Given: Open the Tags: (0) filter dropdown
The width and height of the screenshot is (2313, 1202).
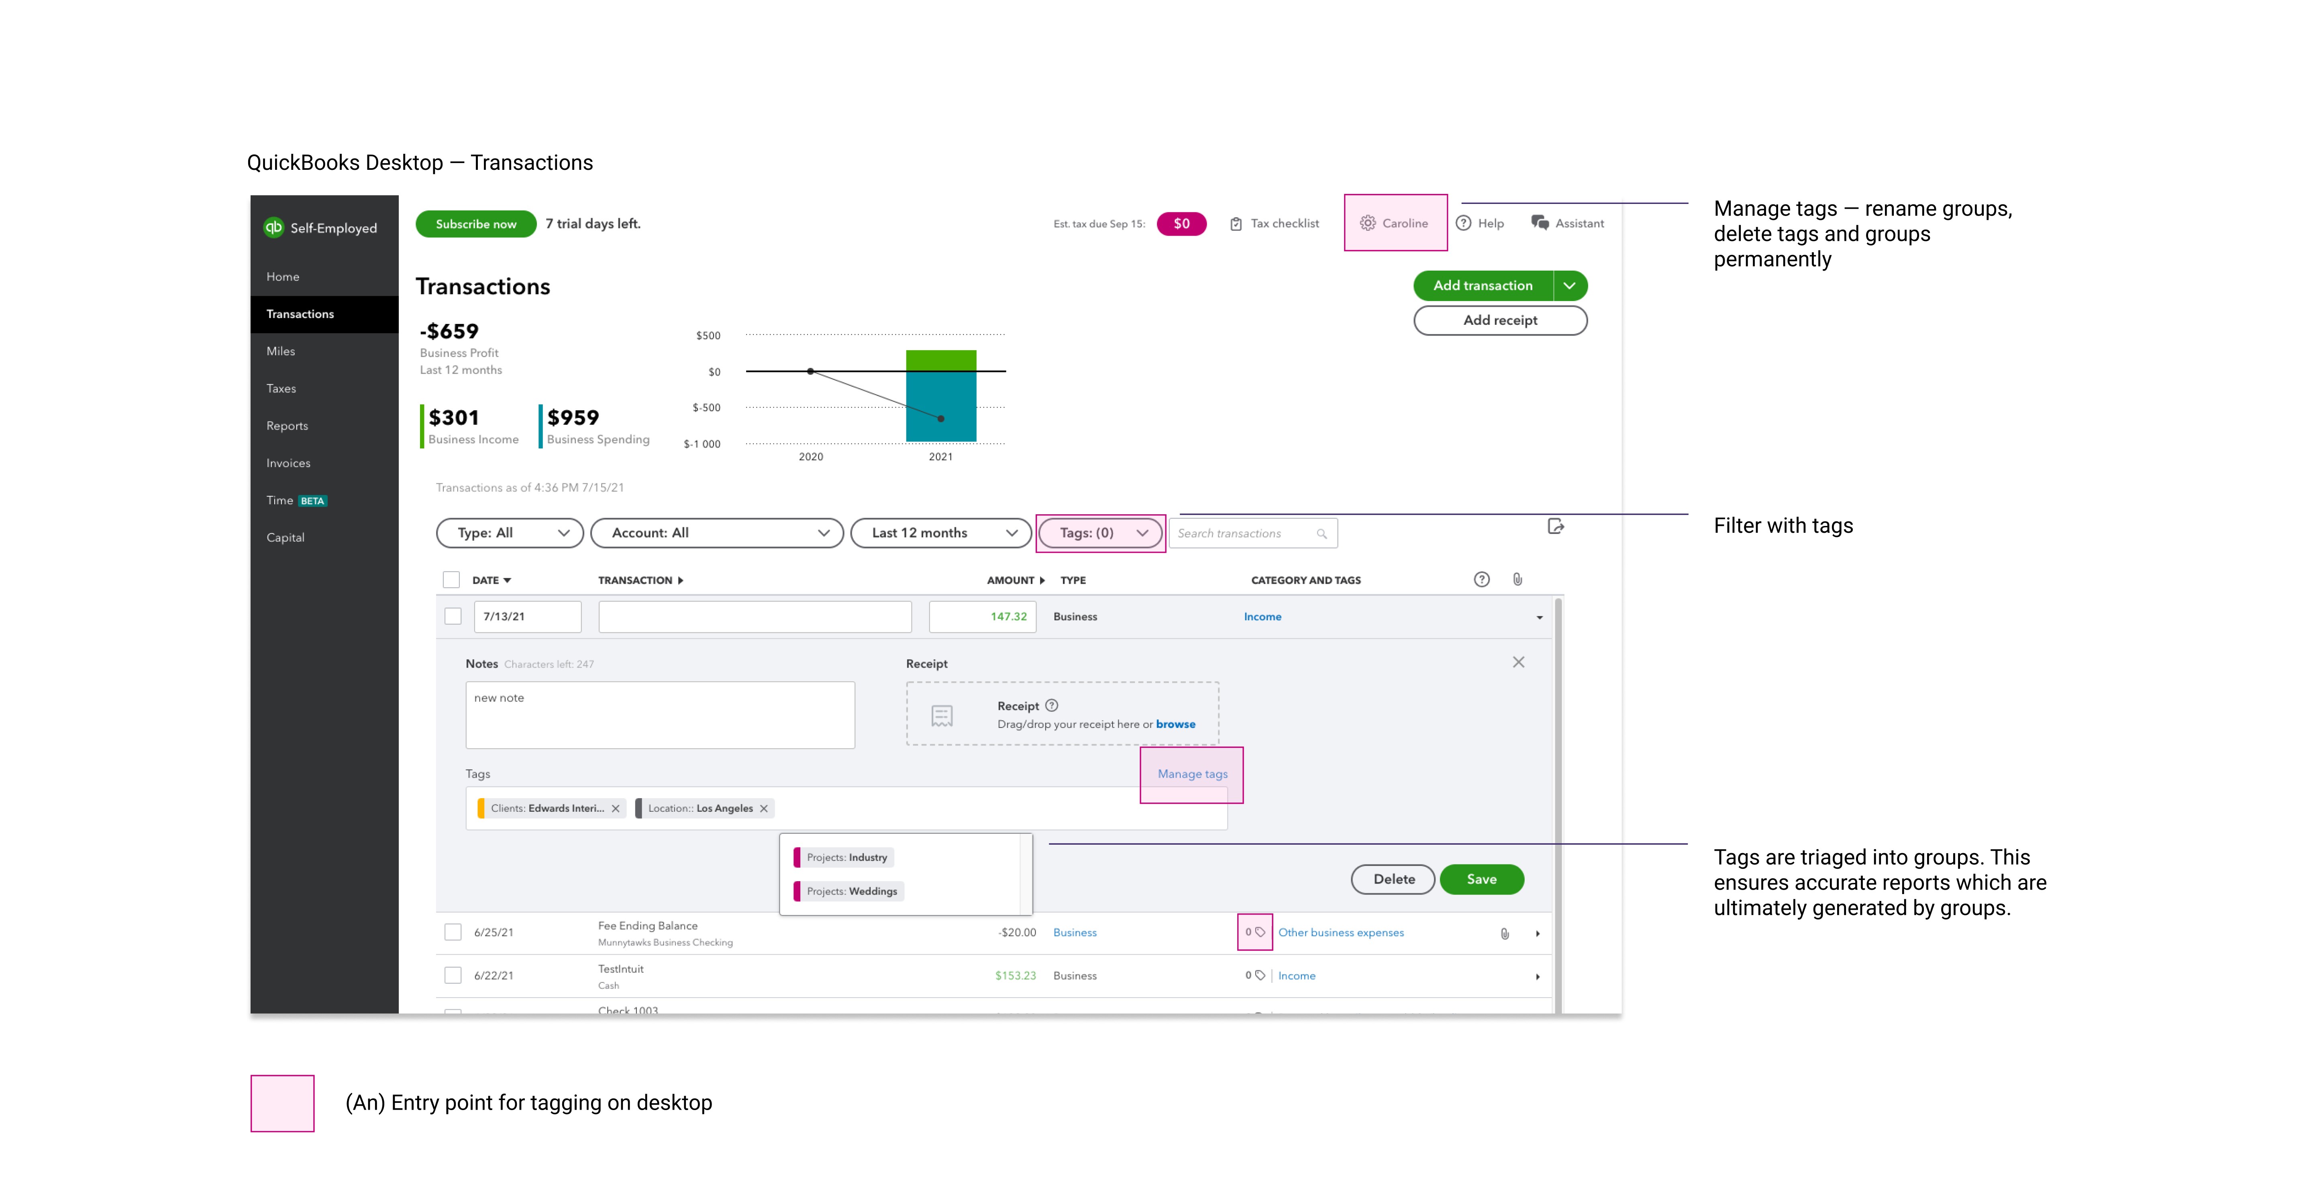Looking at the screenshot, I should pyautogui.click(x=1100, y=533).
